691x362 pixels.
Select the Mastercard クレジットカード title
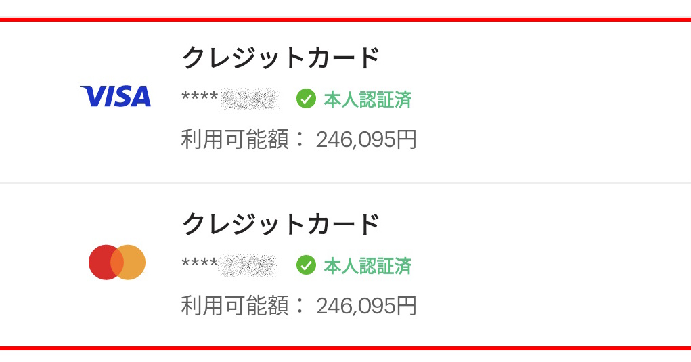[281, 224]
